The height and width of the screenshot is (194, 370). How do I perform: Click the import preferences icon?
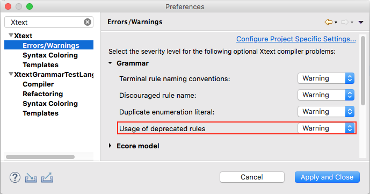tap(31, 177)
